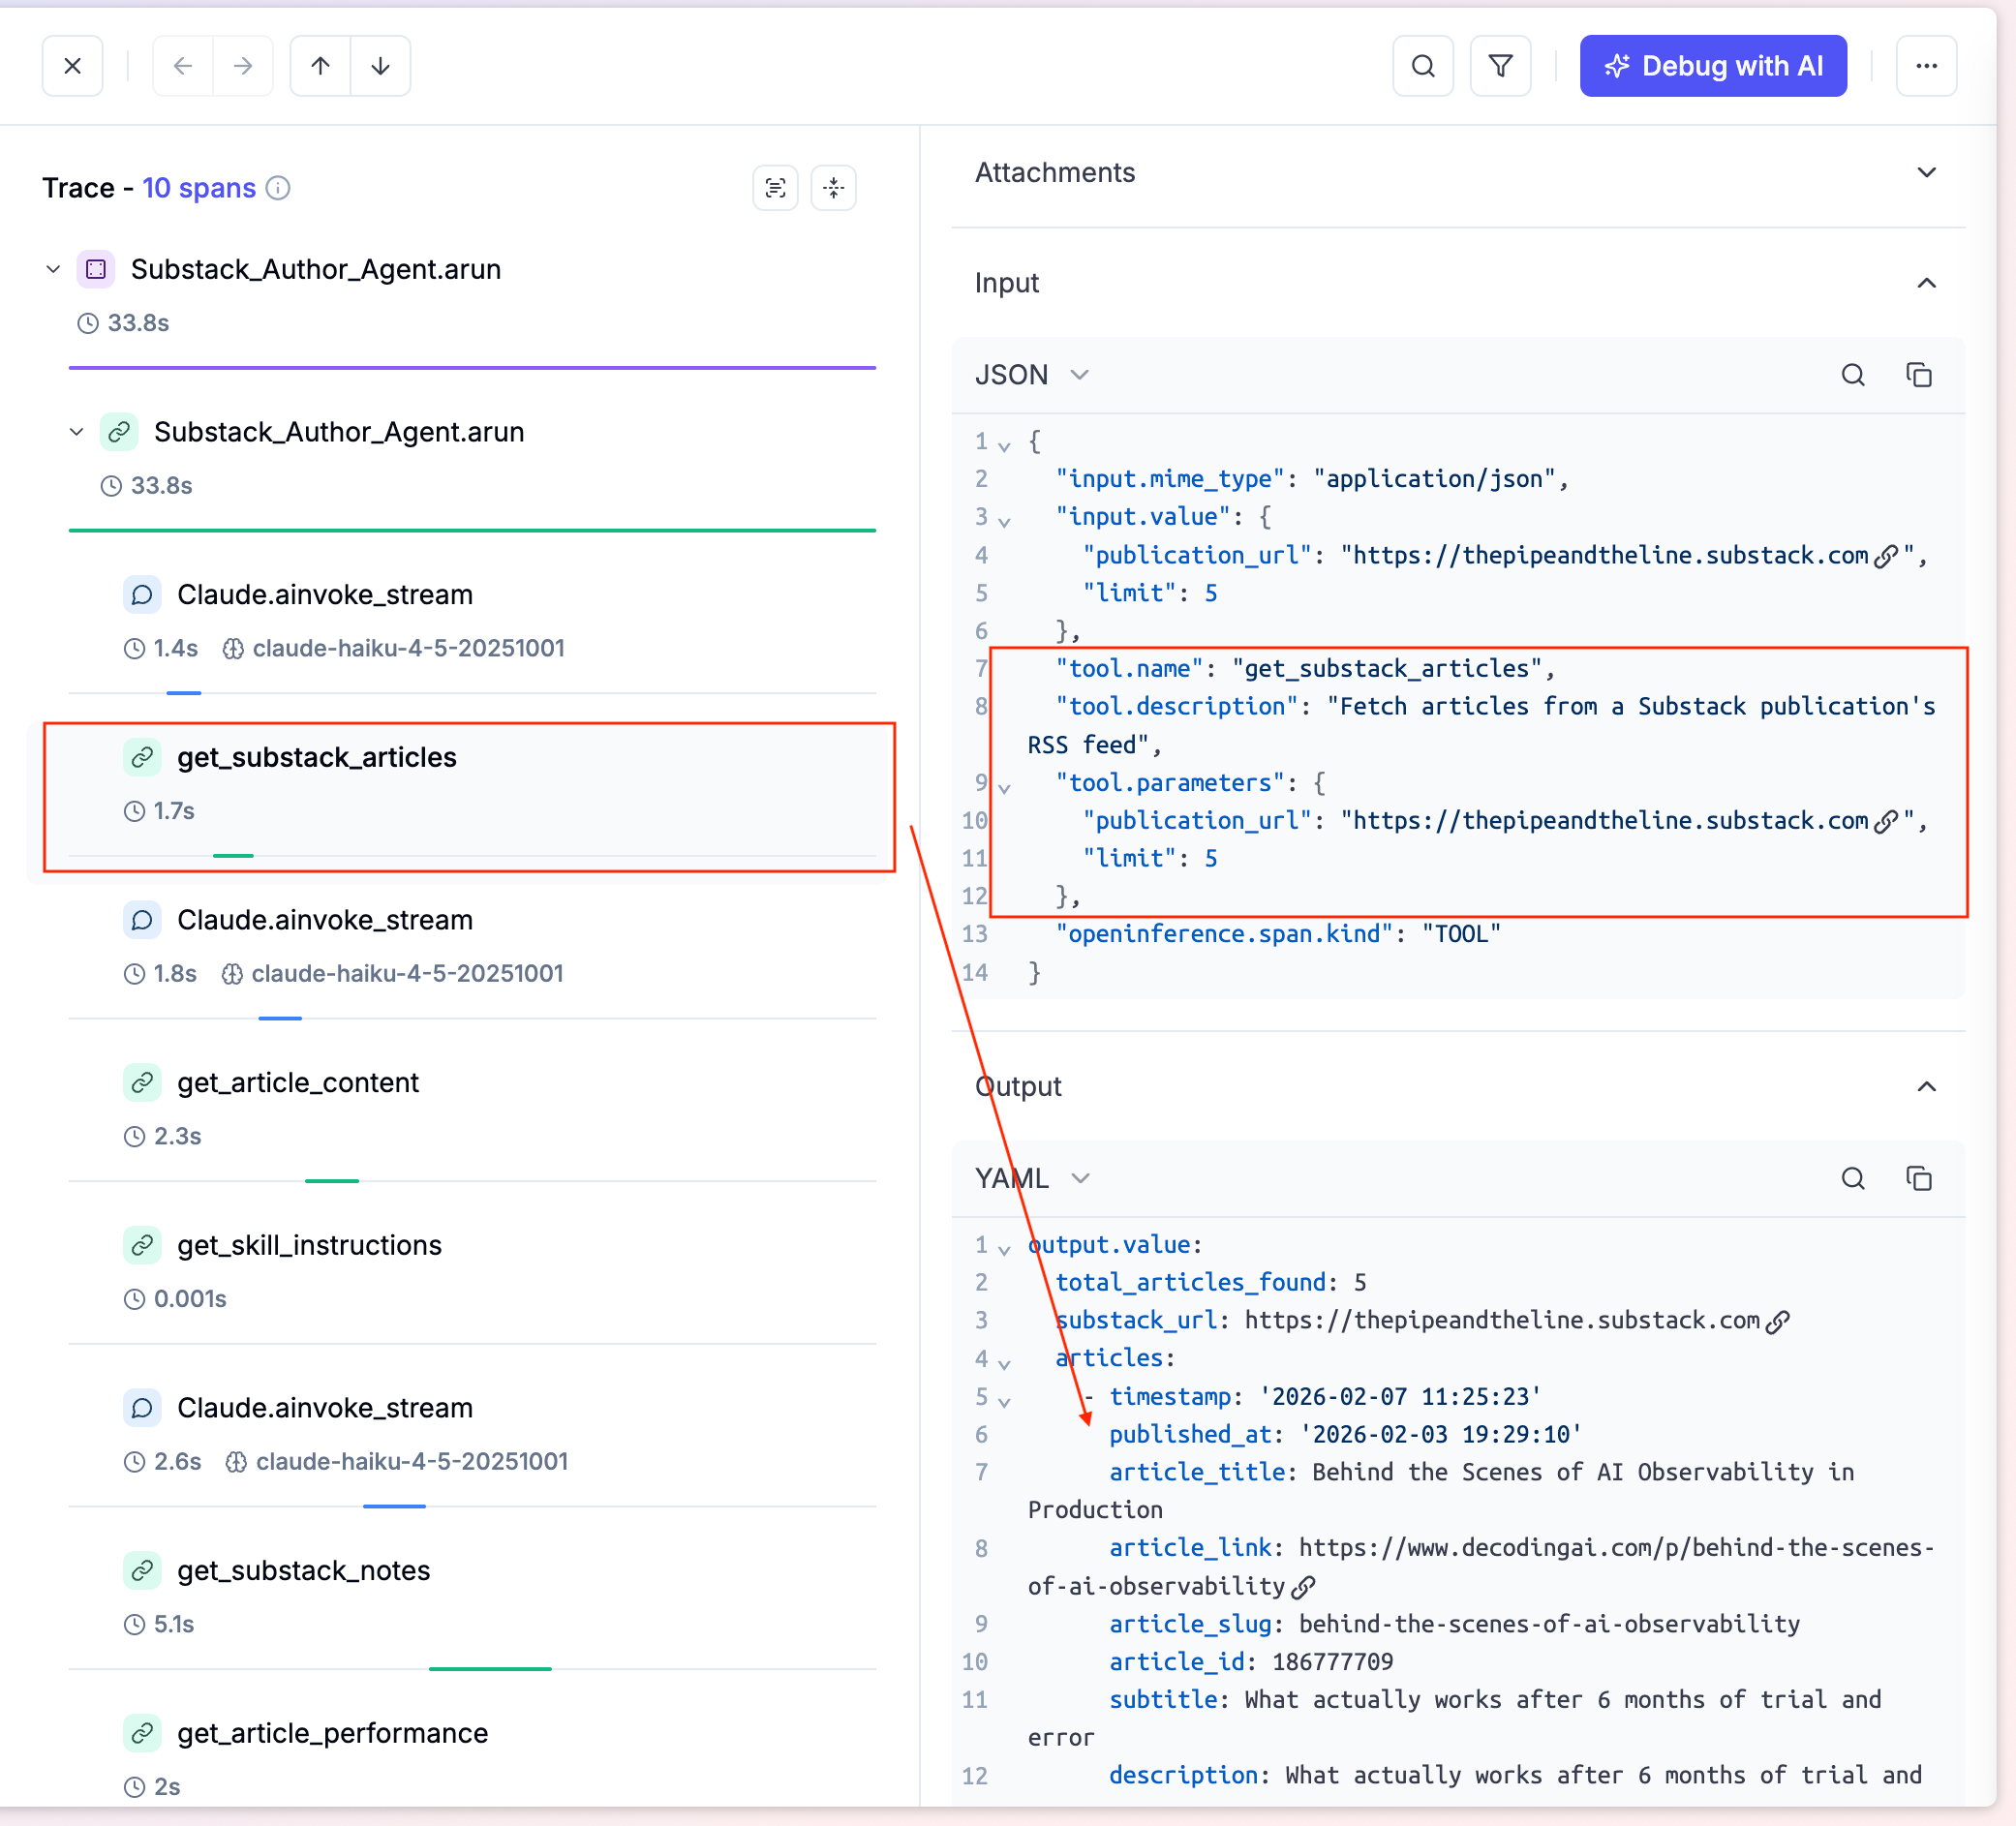Expand the Attachments section
The image size is (2016, 1826).
(x=1925, y=172)
